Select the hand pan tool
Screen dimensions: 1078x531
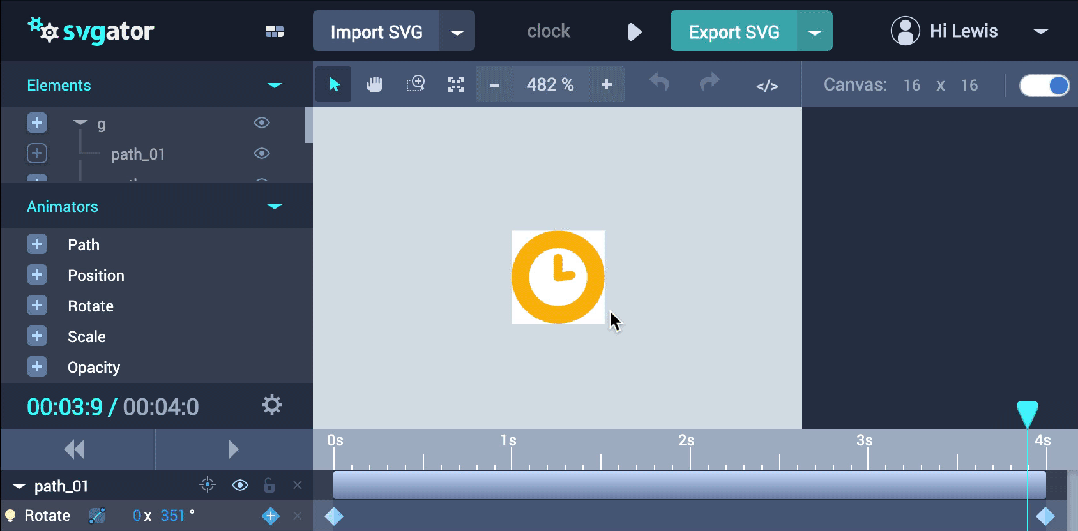(x=374, y=84)
